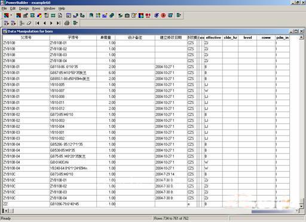Click the teal arch-shaped toolbar icon
306x222 pixels.
(91, 16)
